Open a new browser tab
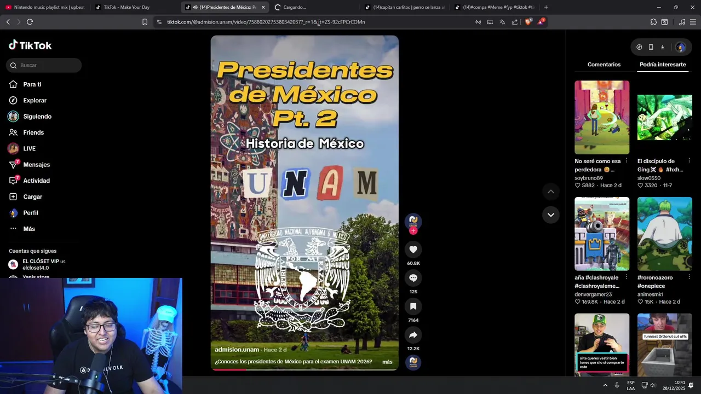 pyautogui.click(x=546, y=7)
